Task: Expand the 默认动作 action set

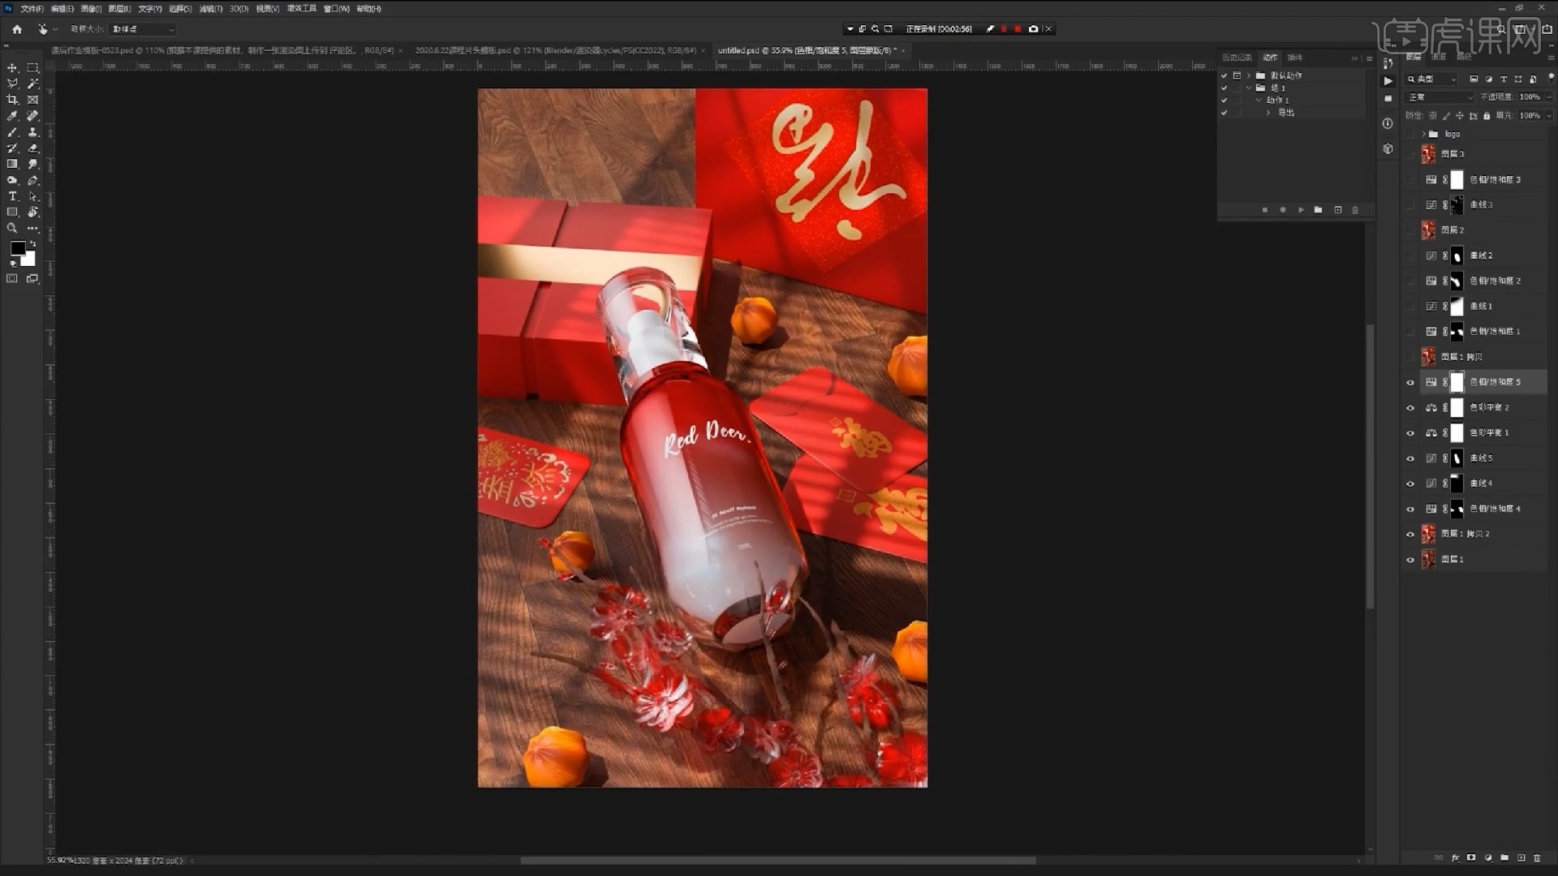Action: pyautogui.click(x=1249, y=75)
